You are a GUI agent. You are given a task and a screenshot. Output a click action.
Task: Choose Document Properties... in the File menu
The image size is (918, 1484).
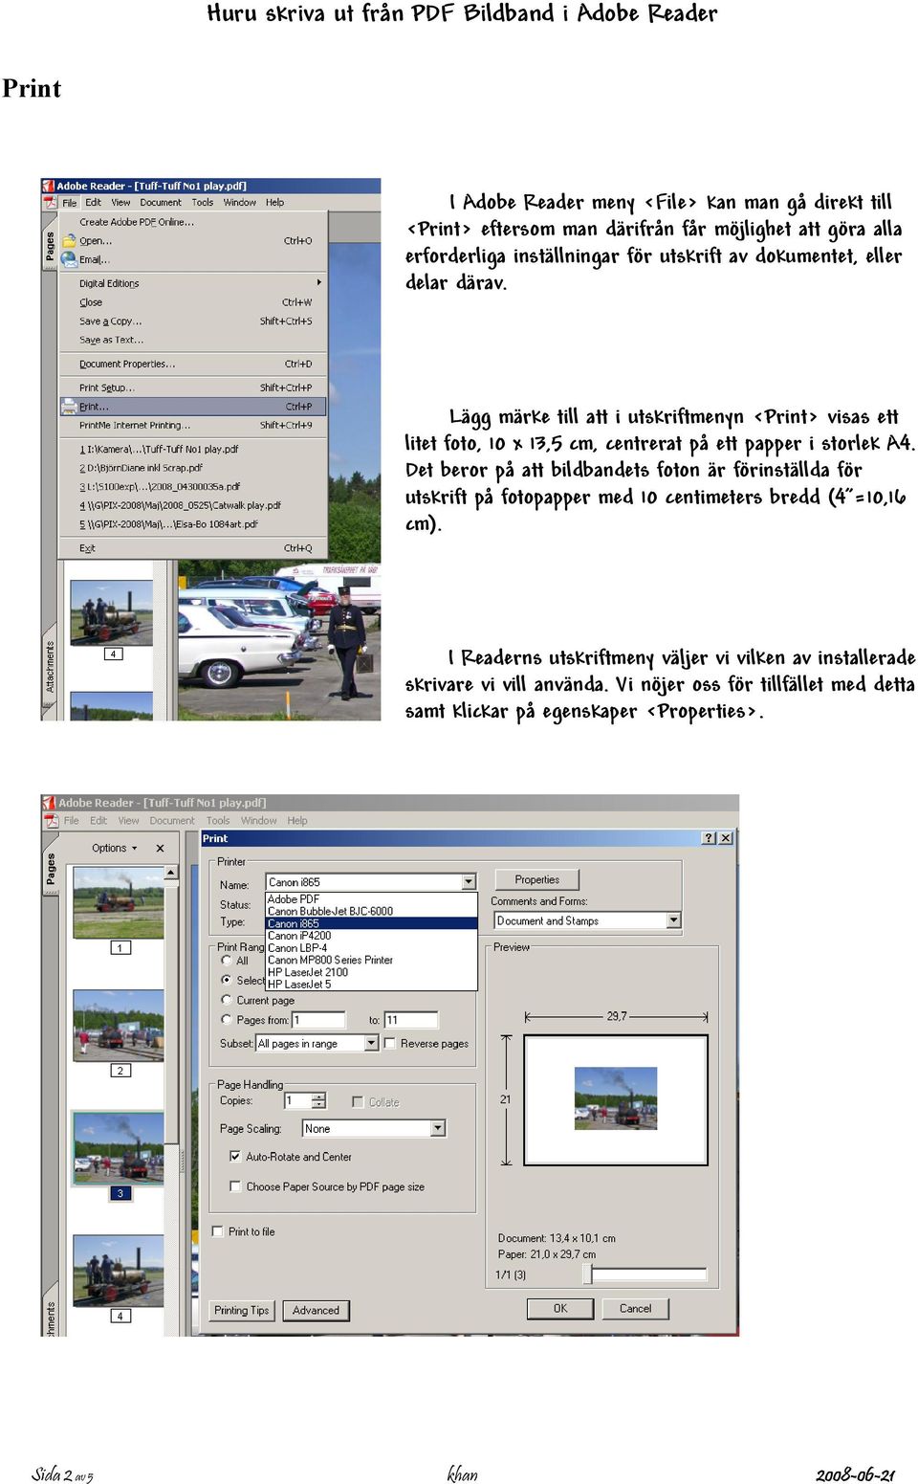click(193, 364)
